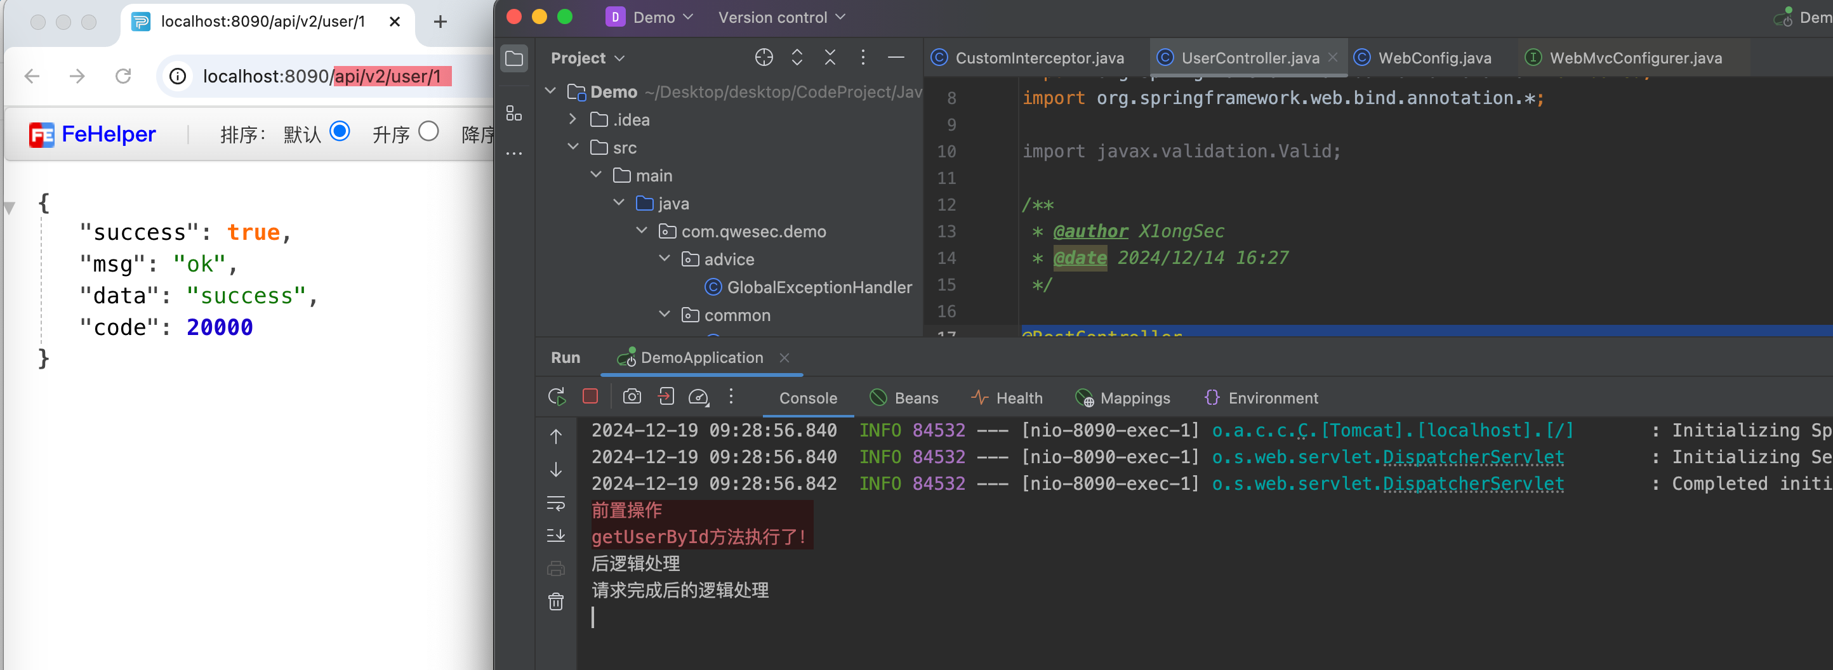The width and height of the screenshot is (1833, 670).
Task: Open the Beans tab
Action: pyautogui.click(x=904, y=398)
